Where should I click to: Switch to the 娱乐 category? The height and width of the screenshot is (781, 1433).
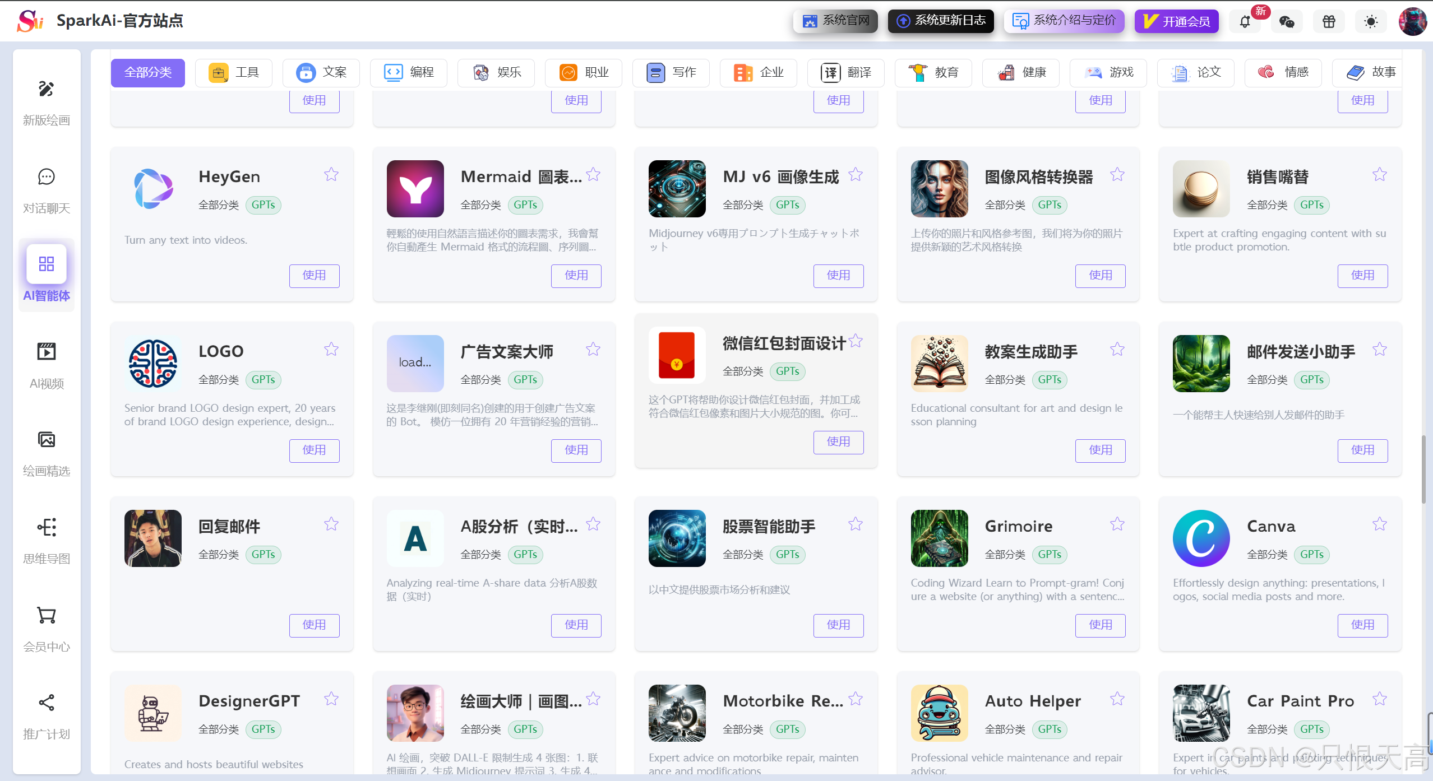(x=496, y=73)
